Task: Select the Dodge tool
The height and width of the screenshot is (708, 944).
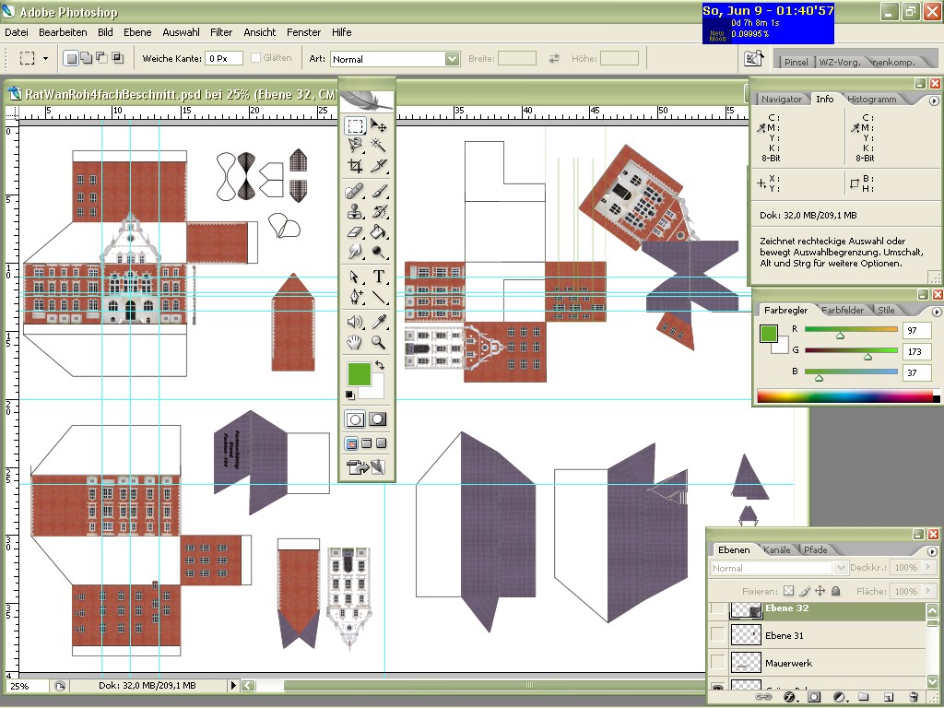Action: coord(379,252)
